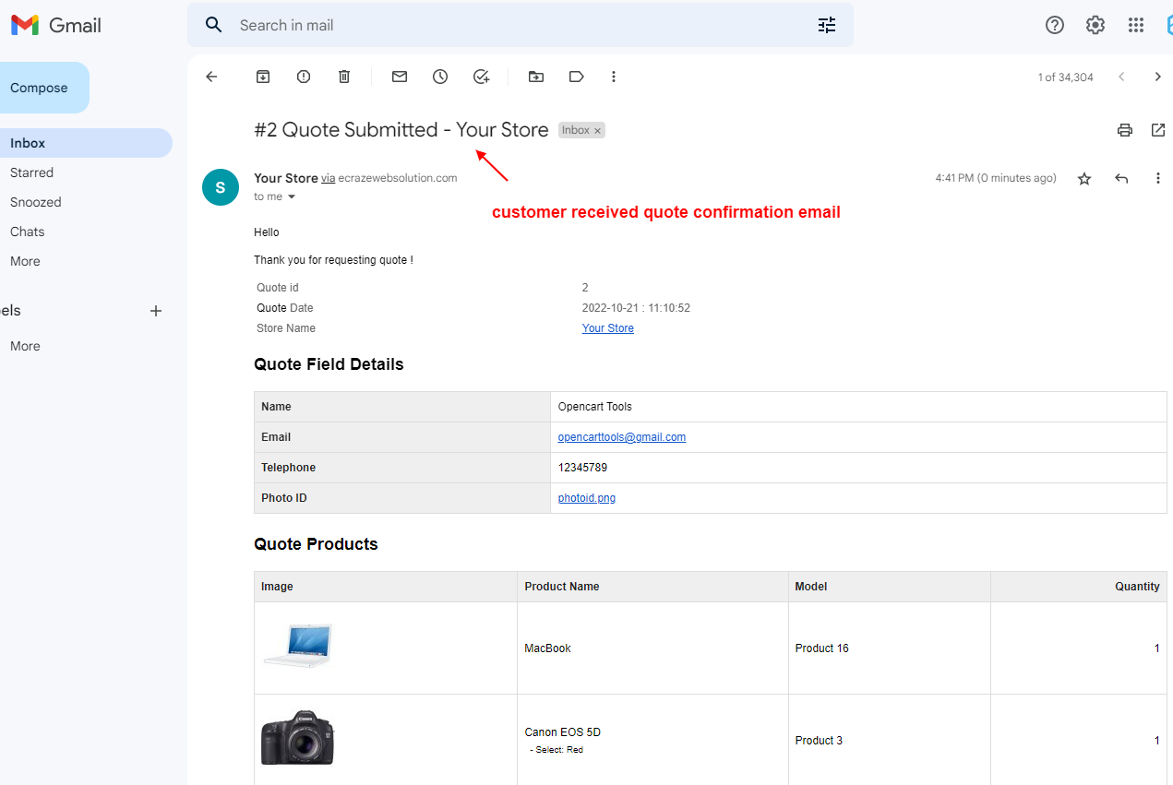Open the Google apps grid
This screenshot has width=1173, height=785.
tap(1136, 25)
